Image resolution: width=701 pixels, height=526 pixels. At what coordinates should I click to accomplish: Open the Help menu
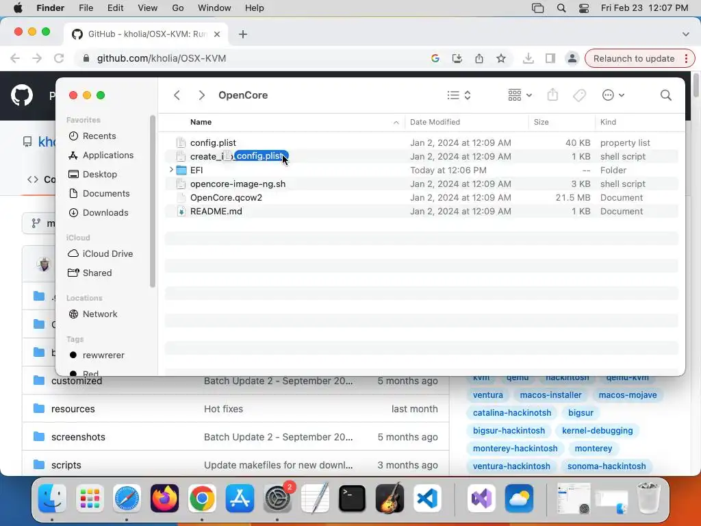point(255,8)
